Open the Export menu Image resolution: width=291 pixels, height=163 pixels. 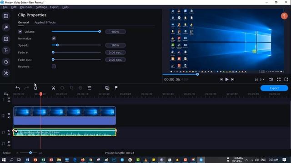(54, 7)
